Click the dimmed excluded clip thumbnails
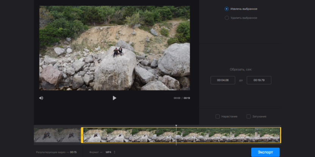Viewport: 315px width, 157px height. (57, 135)
